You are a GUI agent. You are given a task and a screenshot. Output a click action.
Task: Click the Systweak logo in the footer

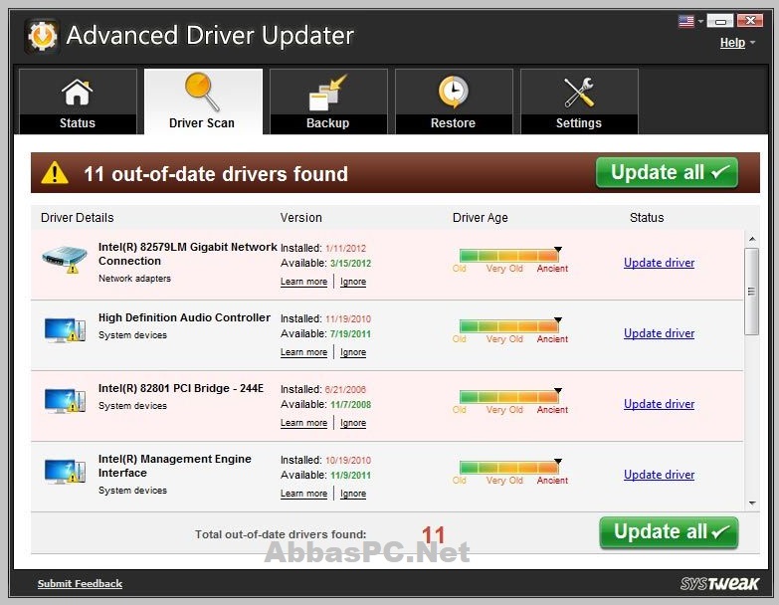coord(719,584)
